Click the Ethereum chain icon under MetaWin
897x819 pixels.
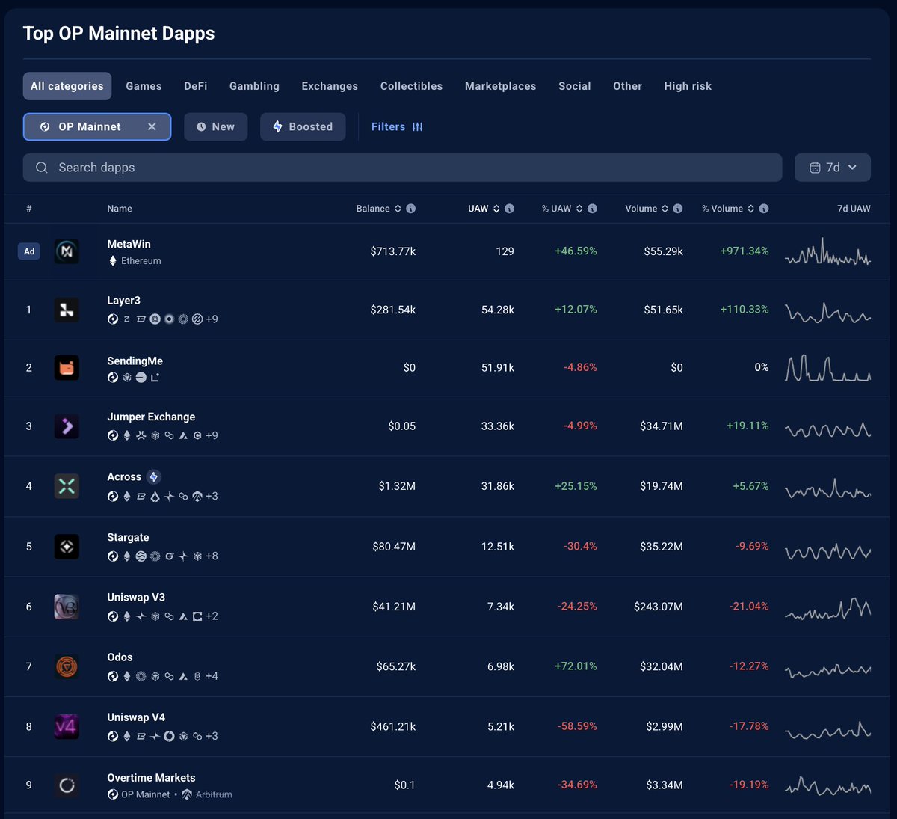(113, 261)
